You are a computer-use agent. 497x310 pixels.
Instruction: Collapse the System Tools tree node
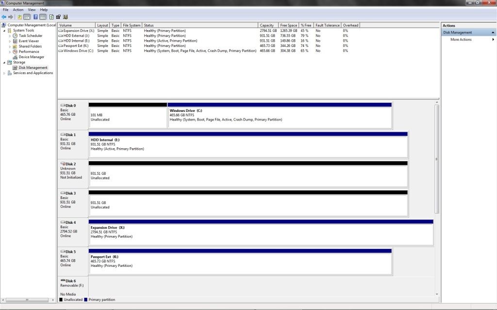(4, 31)
